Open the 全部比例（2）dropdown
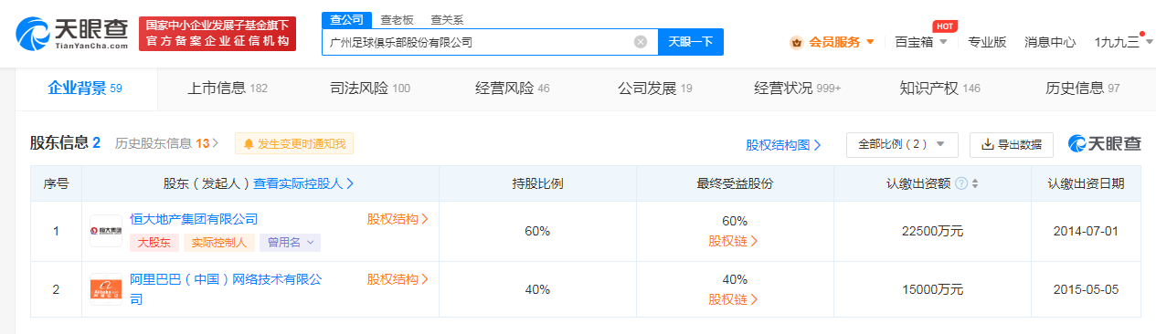The height and width of the screenshot is (334, 1156). (x=903, y=144)
